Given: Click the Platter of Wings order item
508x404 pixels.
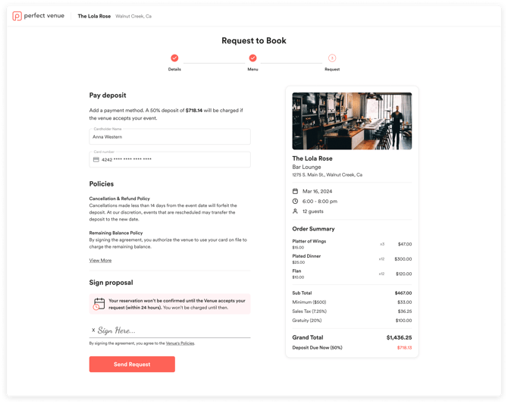Looking at the screenshot, I should tap(309, 242).
